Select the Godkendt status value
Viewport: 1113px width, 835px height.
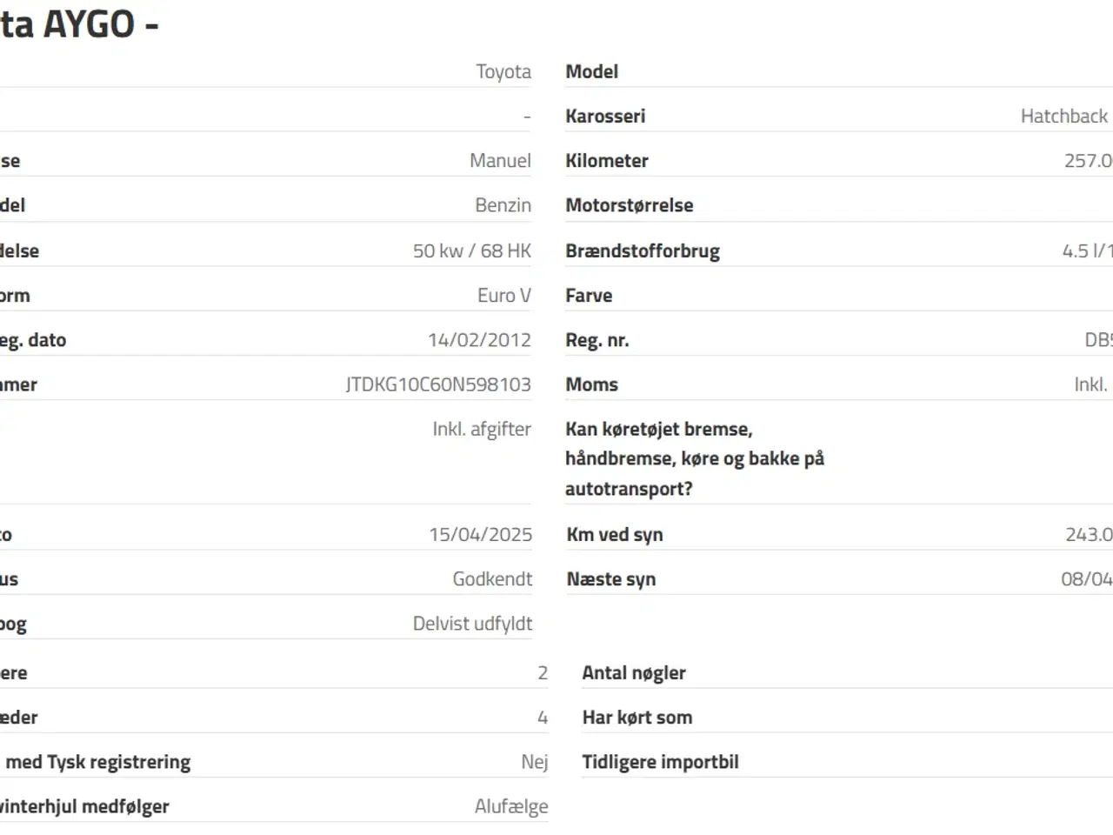(x=492, y=579)
